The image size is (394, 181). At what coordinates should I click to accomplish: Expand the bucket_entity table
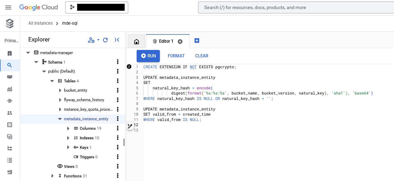pyautogui.click(x=60, y=90)
